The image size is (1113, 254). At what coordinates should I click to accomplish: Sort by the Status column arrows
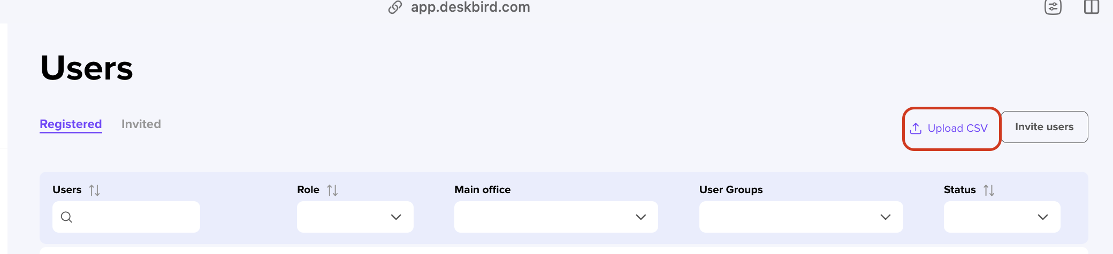pos(989,190)
